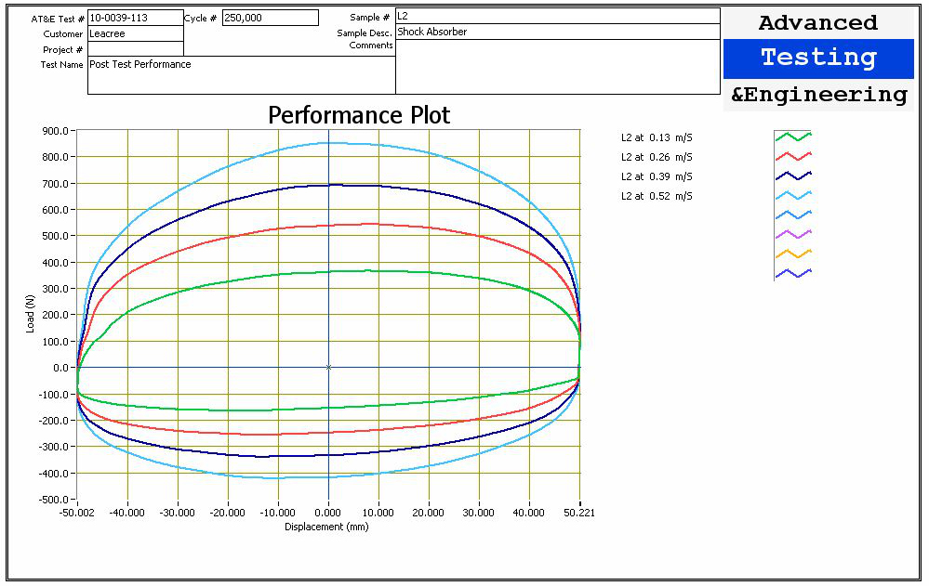929x586 pixels.
Task: Select the dark blue legend line sample
Action: click(793, 175)
